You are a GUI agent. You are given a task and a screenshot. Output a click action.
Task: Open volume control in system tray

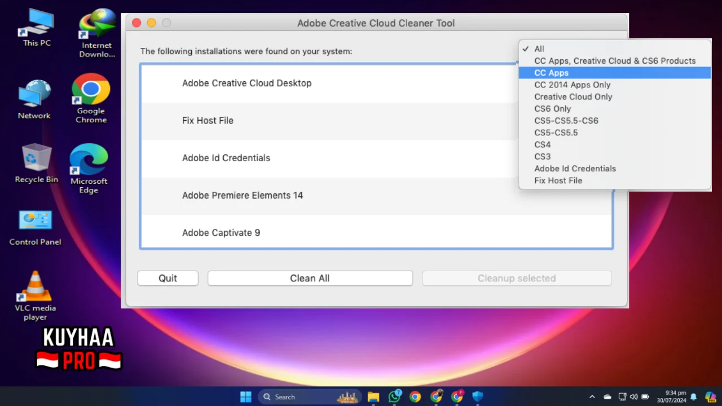[x=633, y=397]
